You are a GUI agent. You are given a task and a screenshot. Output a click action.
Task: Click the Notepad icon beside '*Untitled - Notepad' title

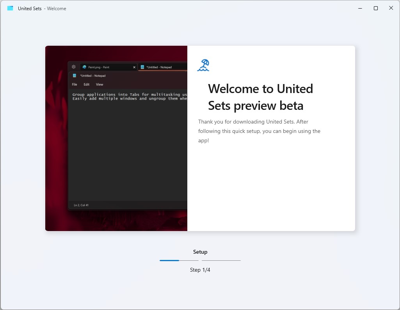click(75, 76)
